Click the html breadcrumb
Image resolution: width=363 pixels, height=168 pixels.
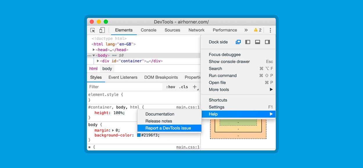click(x=93, y=69)
